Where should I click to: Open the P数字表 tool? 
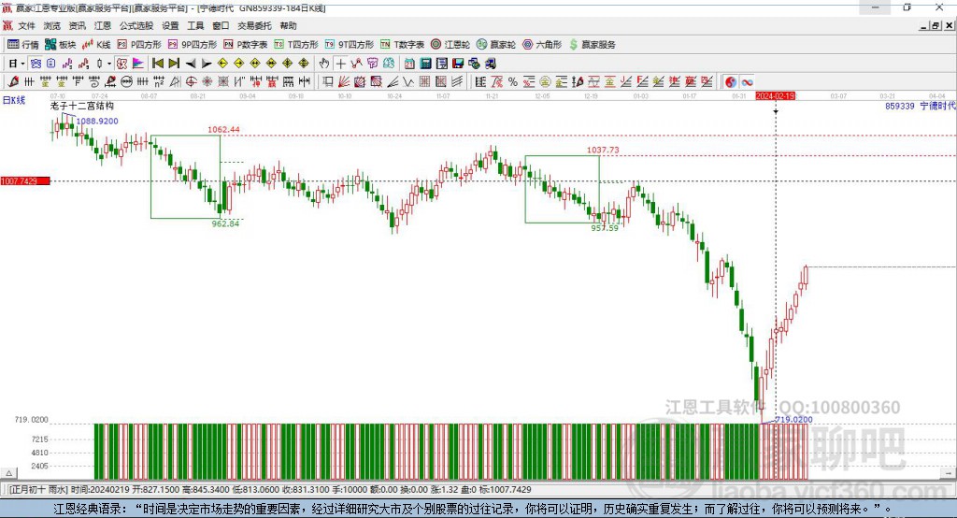pyautogui.click(x=246, y=45)
